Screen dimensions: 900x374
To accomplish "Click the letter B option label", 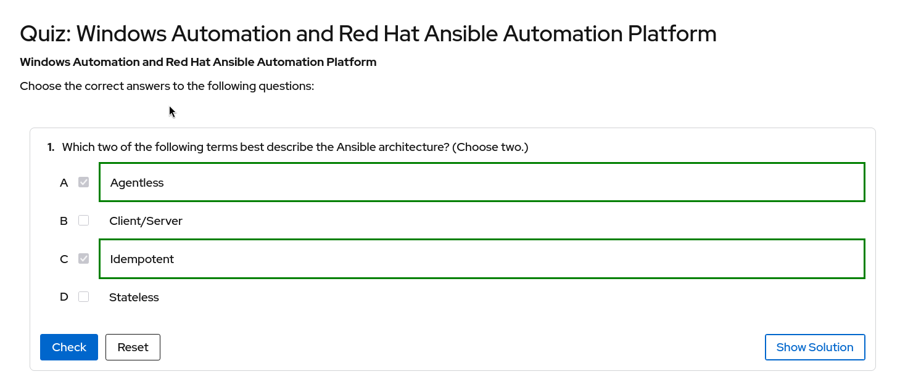I will [x=64, y=221].
